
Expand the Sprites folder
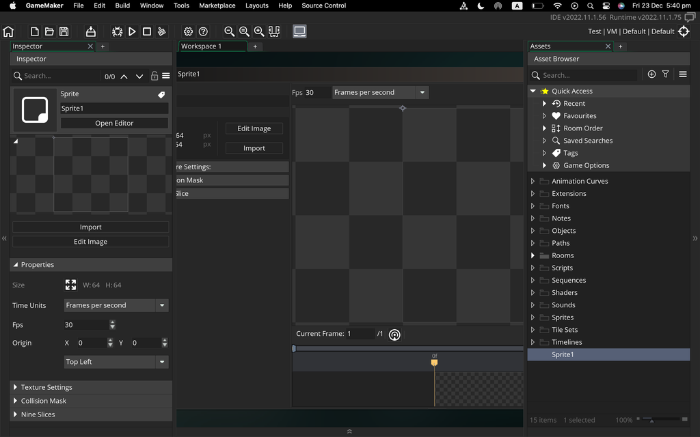tap(533, 318)
